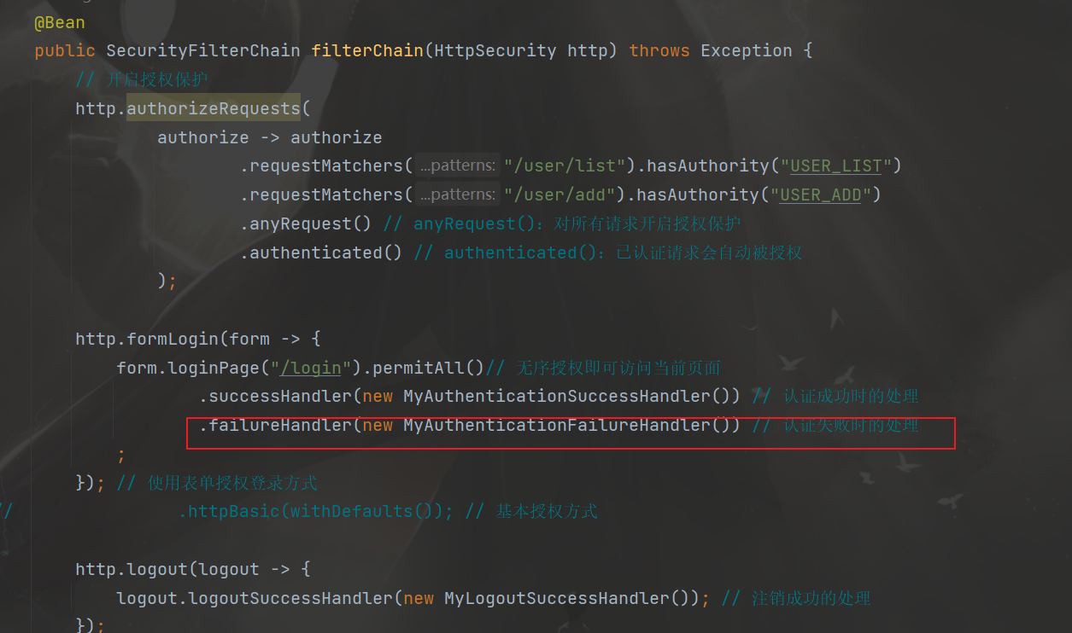Click patterns inlay hint before "/user/add"
This screenshot has height=633, width=1072.
(457, 195)
